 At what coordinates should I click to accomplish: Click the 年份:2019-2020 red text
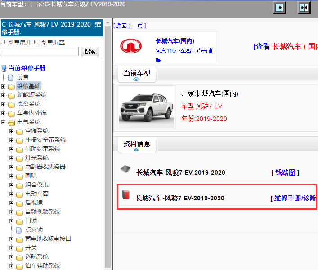[x=204, y=119]
